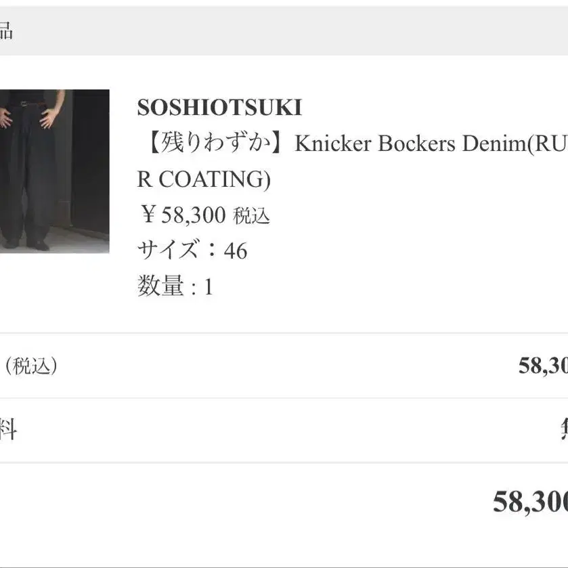Select the サイズ:46 size line
This screenshot has width=568, height=568.
pyautogui.click(x=192, y=250)
